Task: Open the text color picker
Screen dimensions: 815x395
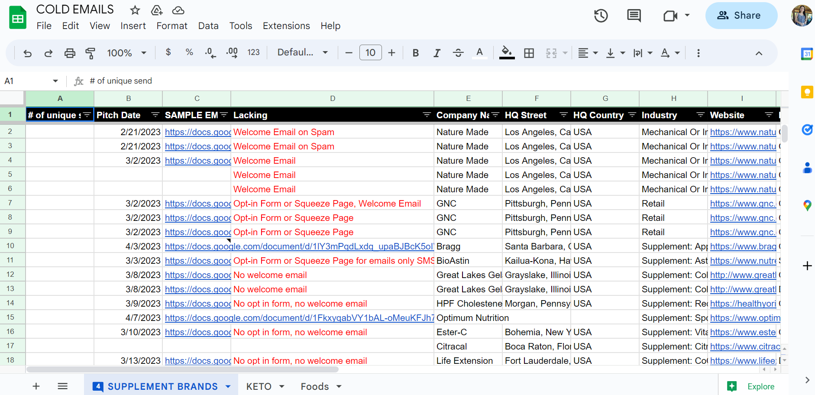Action: (479, 53)
